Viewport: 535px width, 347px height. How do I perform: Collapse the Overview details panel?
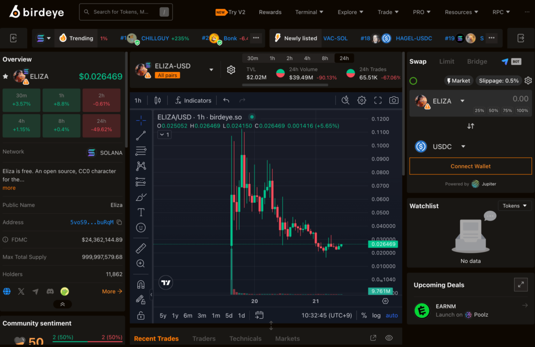coord(63,304)
